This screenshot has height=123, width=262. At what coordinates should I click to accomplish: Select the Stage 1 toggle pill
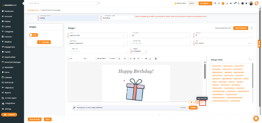point(33,35)
